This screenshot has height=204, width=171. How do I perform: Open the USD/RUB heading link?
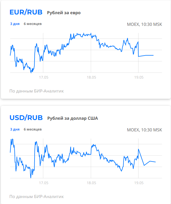(26, 118)
